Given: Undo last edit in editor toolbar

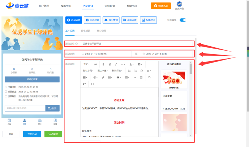Looking at the screenshot, I should coord(149,77).
